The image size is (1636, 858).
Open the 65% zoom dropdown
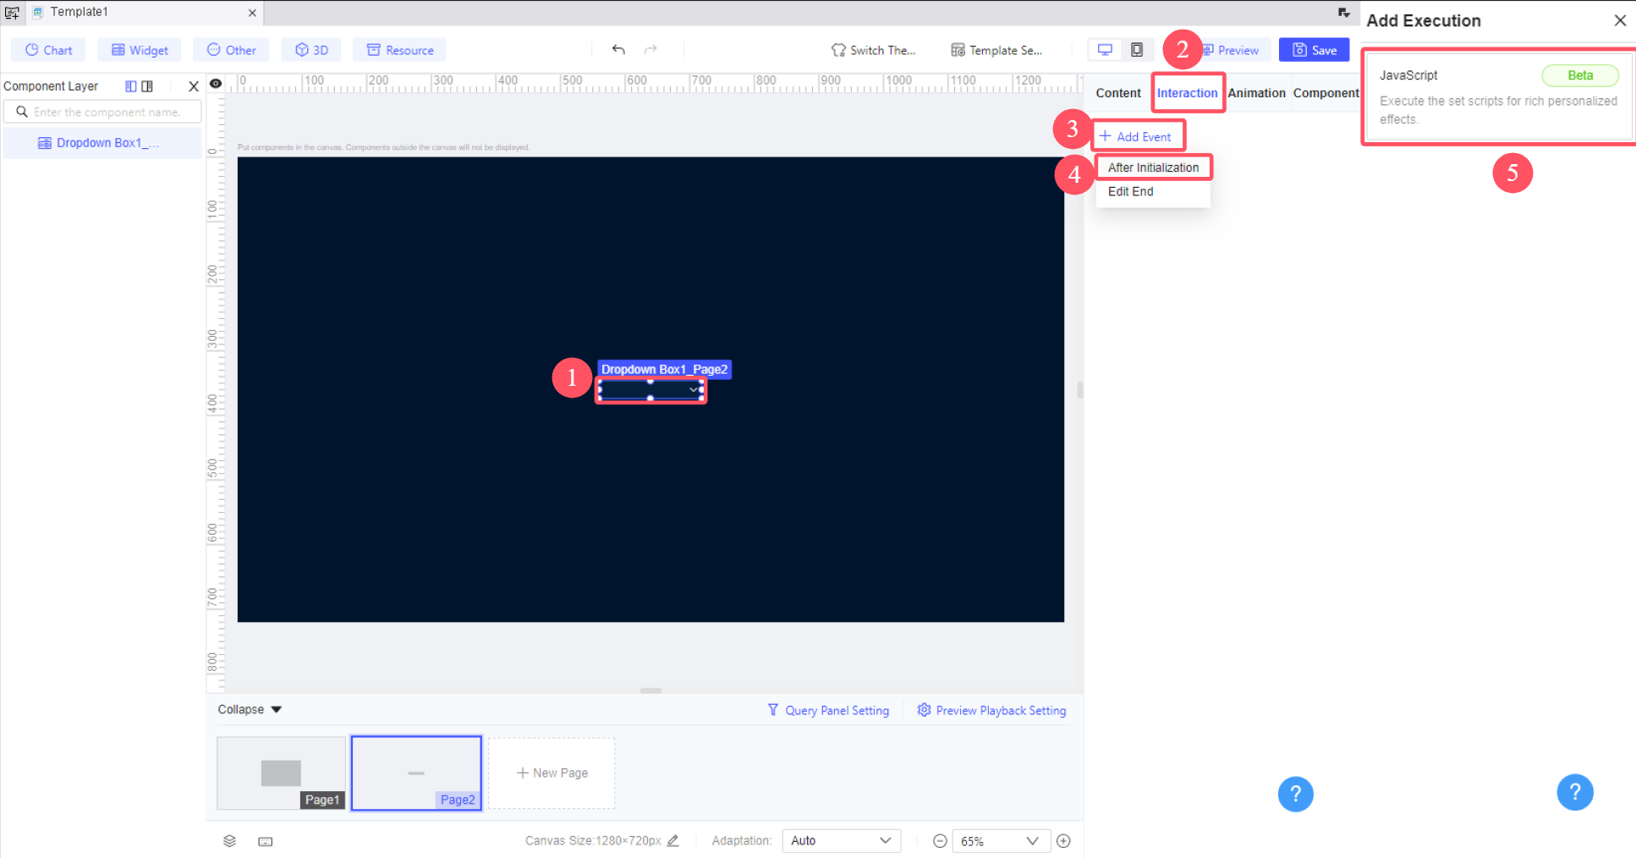pyautogui.click(x=1002, y=841)
